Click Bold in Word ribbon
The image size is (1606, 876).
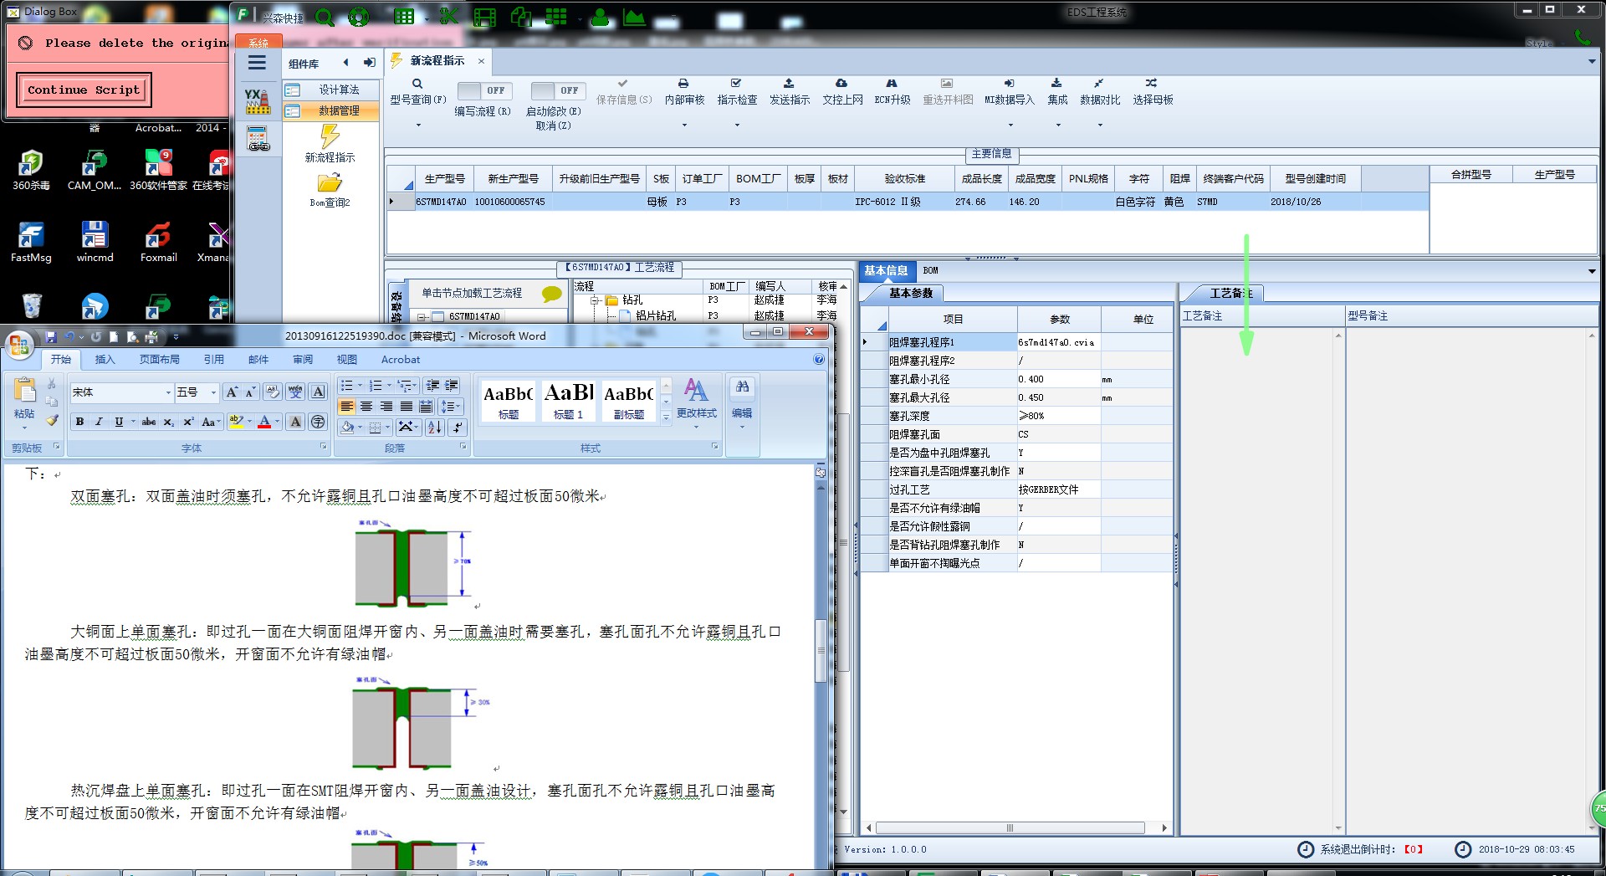[79, 422]
